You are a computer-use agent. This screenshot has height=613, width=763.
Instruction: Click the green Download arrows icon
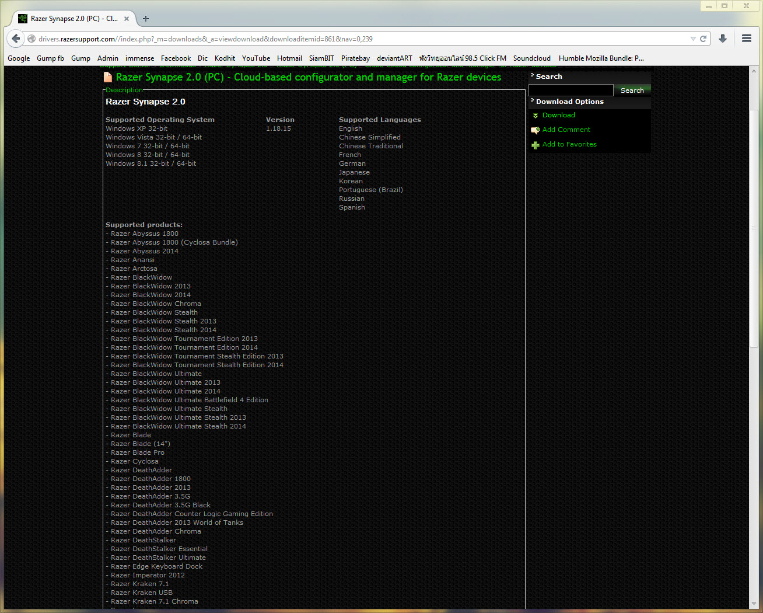(x=535, y=116)
